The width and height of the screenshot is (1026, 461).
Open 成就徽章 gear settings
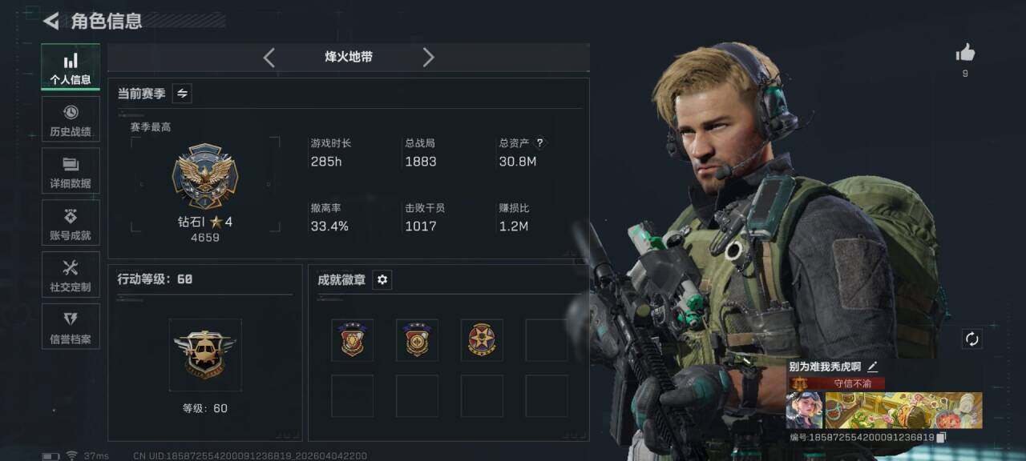[382, 279]
